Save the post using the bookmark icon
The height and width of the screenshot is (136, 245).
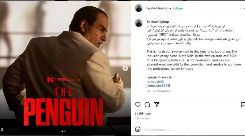243,105
